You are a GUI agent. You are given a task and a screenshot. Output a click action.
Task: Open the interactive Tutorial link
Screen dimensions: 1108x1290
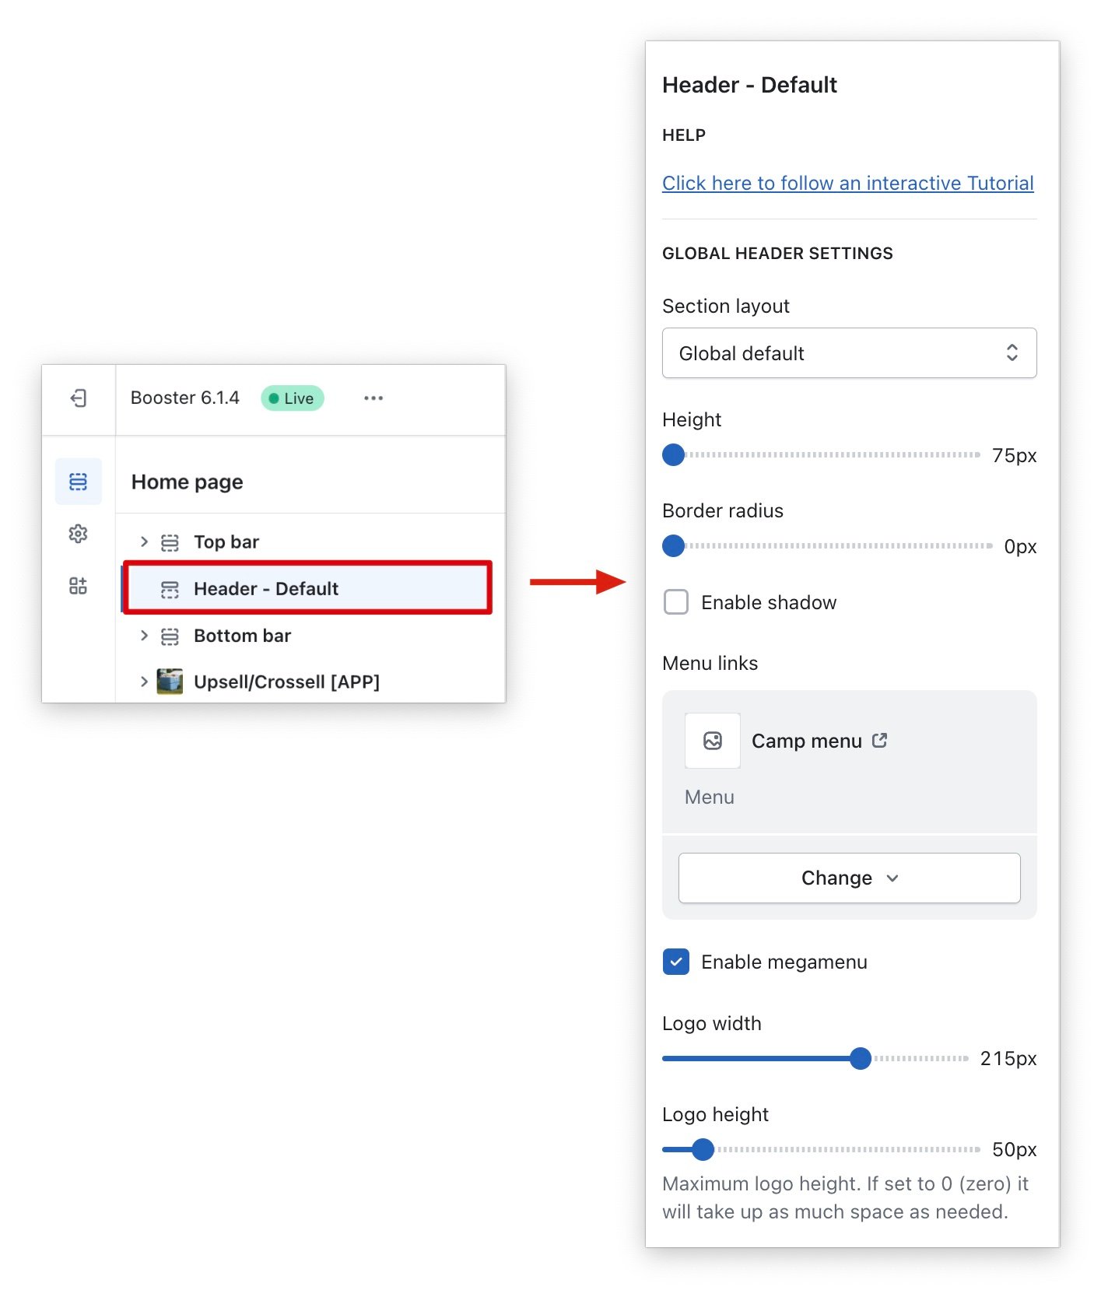(x=847, y=183)
